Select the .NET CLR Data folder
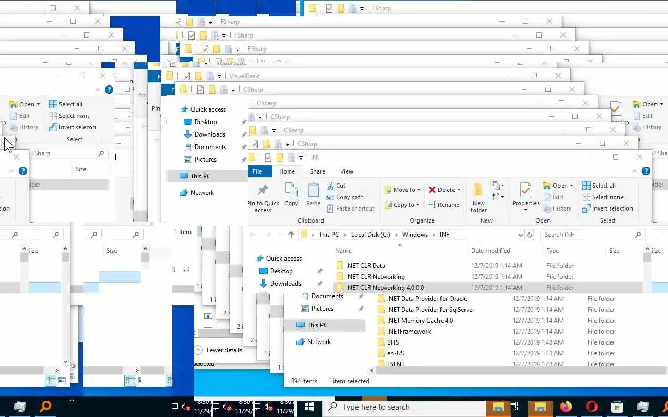668x417 pixels. pyautogui.click(x=365, y=266)
